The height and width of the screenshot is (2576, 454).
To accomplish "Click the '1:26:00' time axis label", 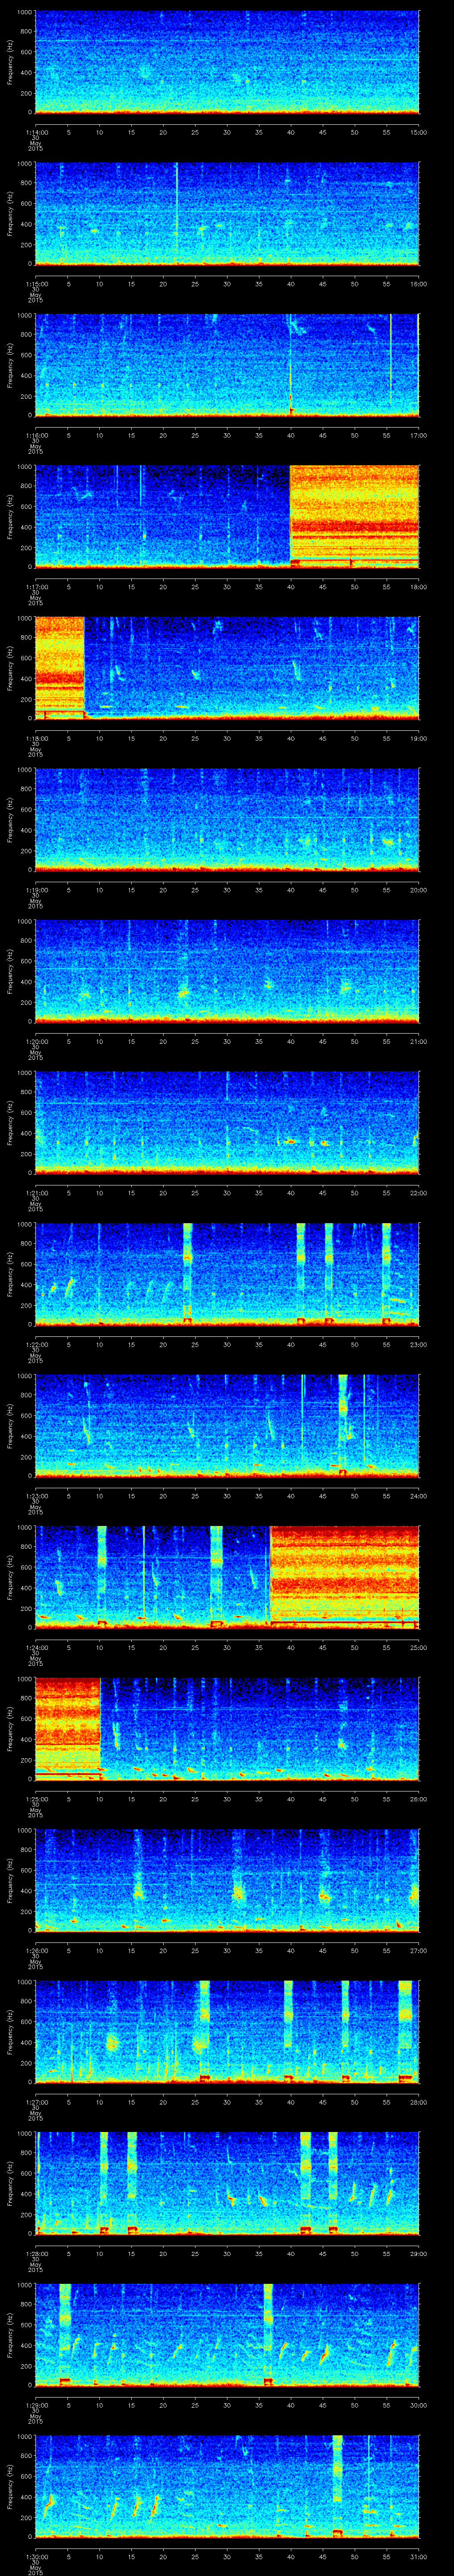I will point(36,1950).
